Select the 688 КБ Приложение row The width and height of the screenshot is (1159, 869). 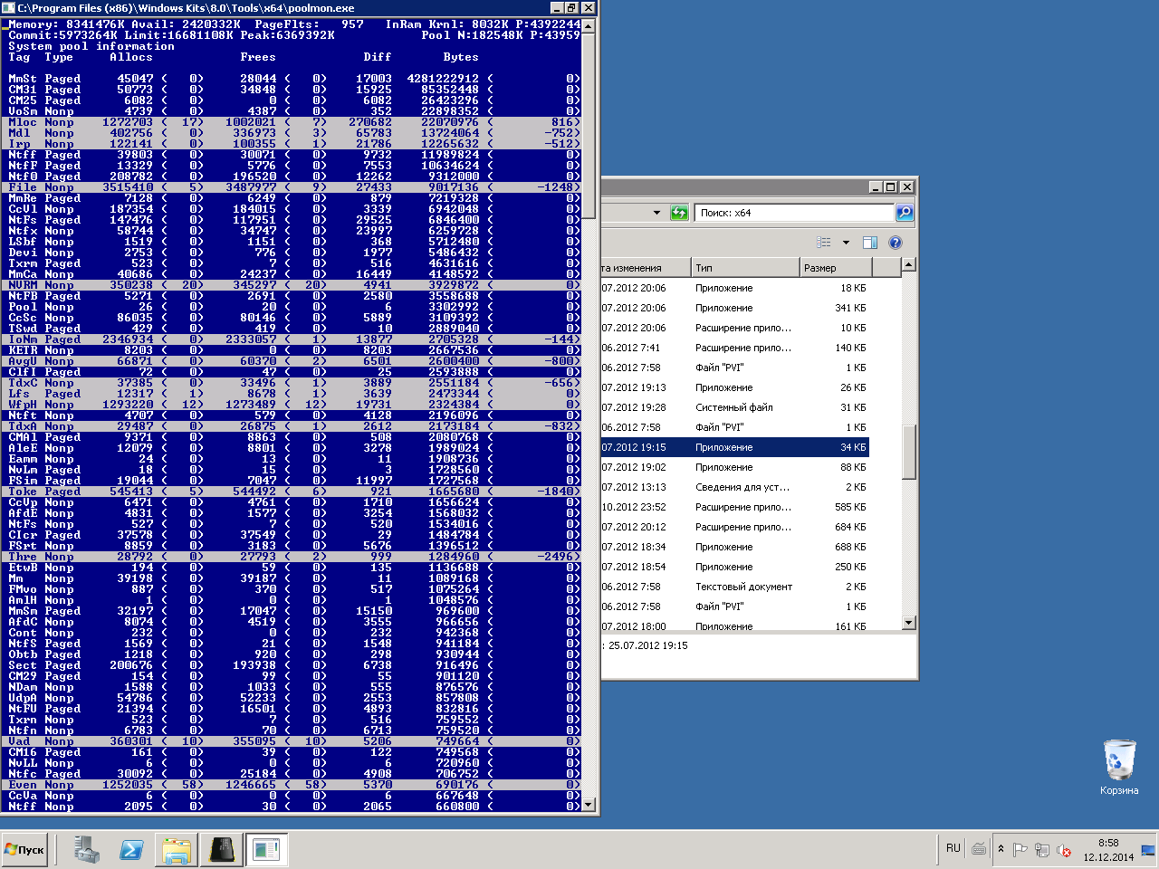[x=735, y=547]
